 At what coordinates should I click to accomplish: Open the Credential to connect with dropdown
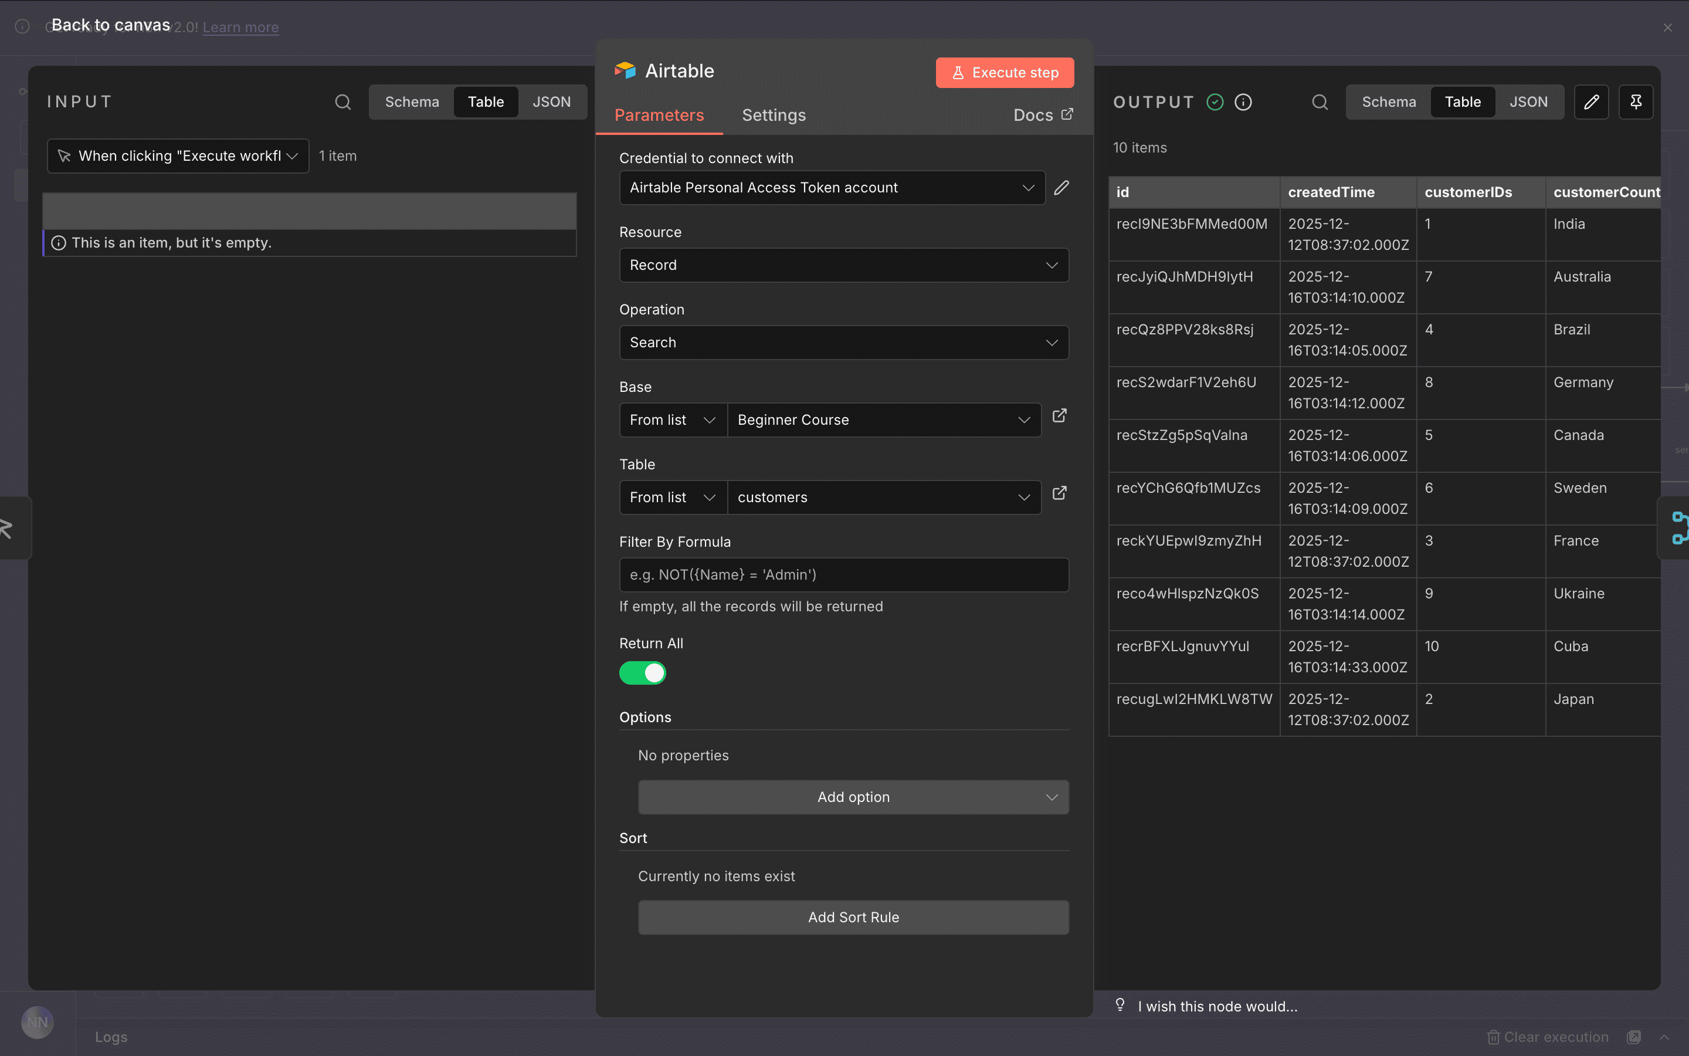(832, 188)
